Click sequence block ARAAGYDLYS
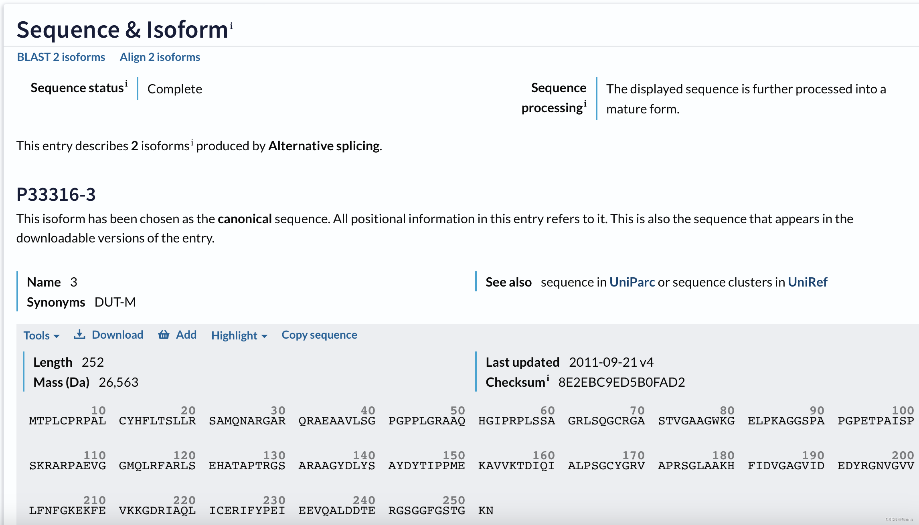Viewport: 919px width, 525px height. (x=337, y=466)
